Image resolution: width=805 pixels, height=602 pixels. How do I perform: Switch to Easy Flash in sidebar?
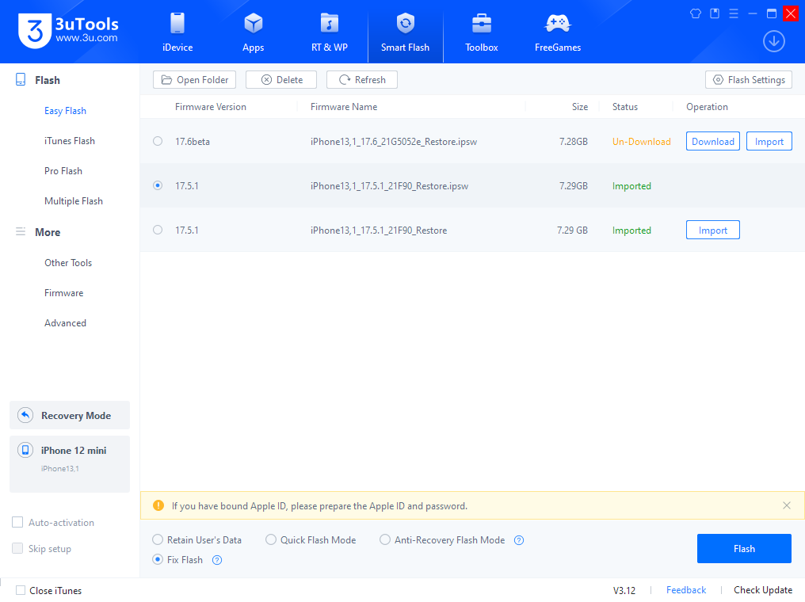(65, 111)
